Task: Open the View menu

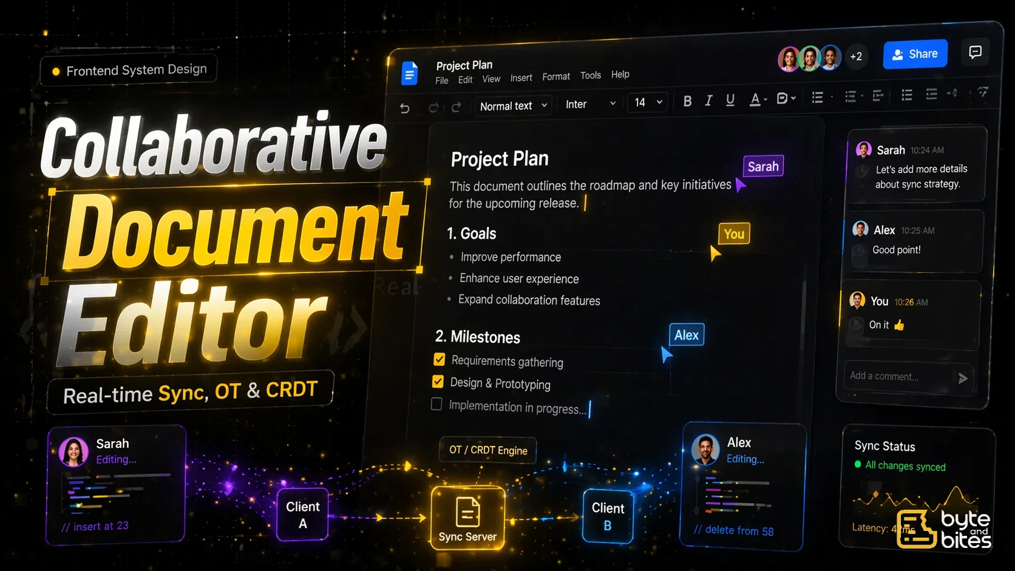Action: [491, 79]
